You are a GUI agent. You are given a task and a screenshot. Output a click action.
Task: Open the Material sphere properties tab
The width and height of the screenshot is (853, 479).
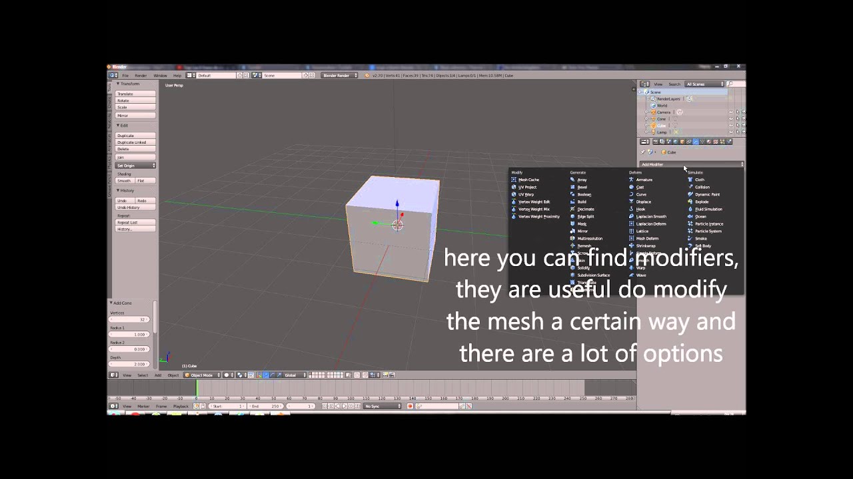point(709,142)
